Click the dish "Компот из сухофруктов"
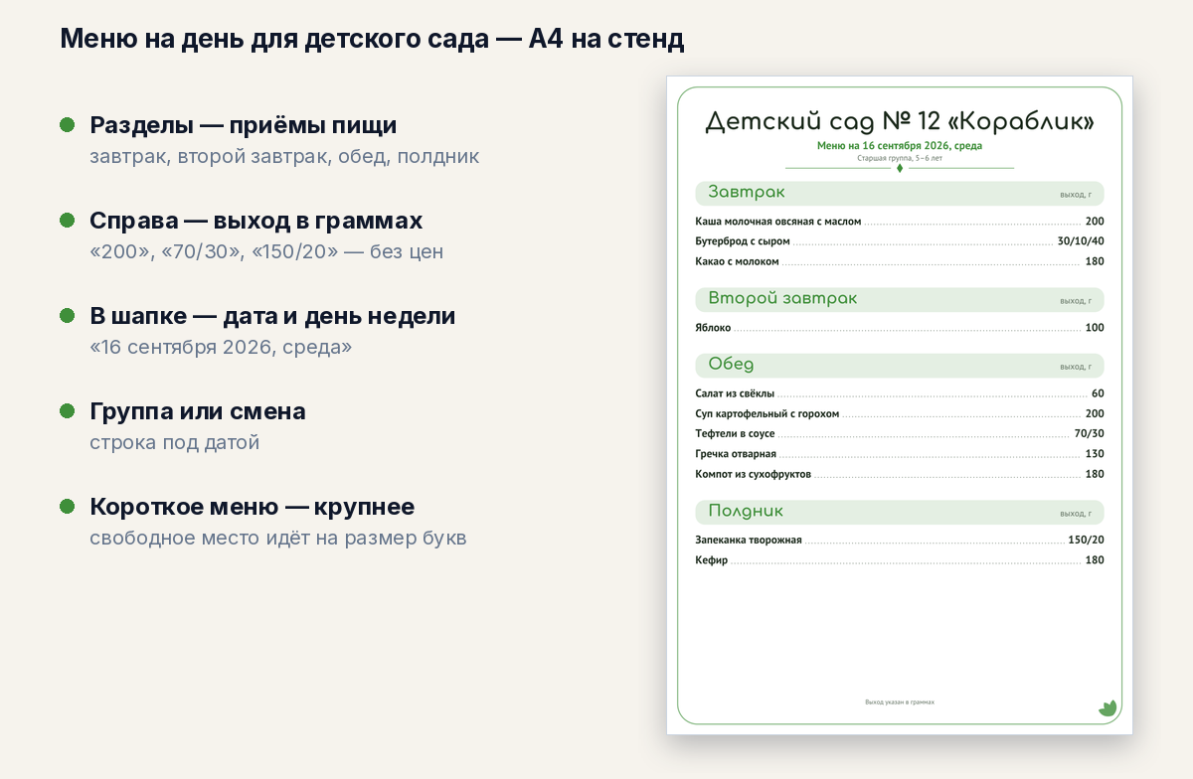This screenshot has height=779, width=1193. pyautogui.click(x=754, y=474)
